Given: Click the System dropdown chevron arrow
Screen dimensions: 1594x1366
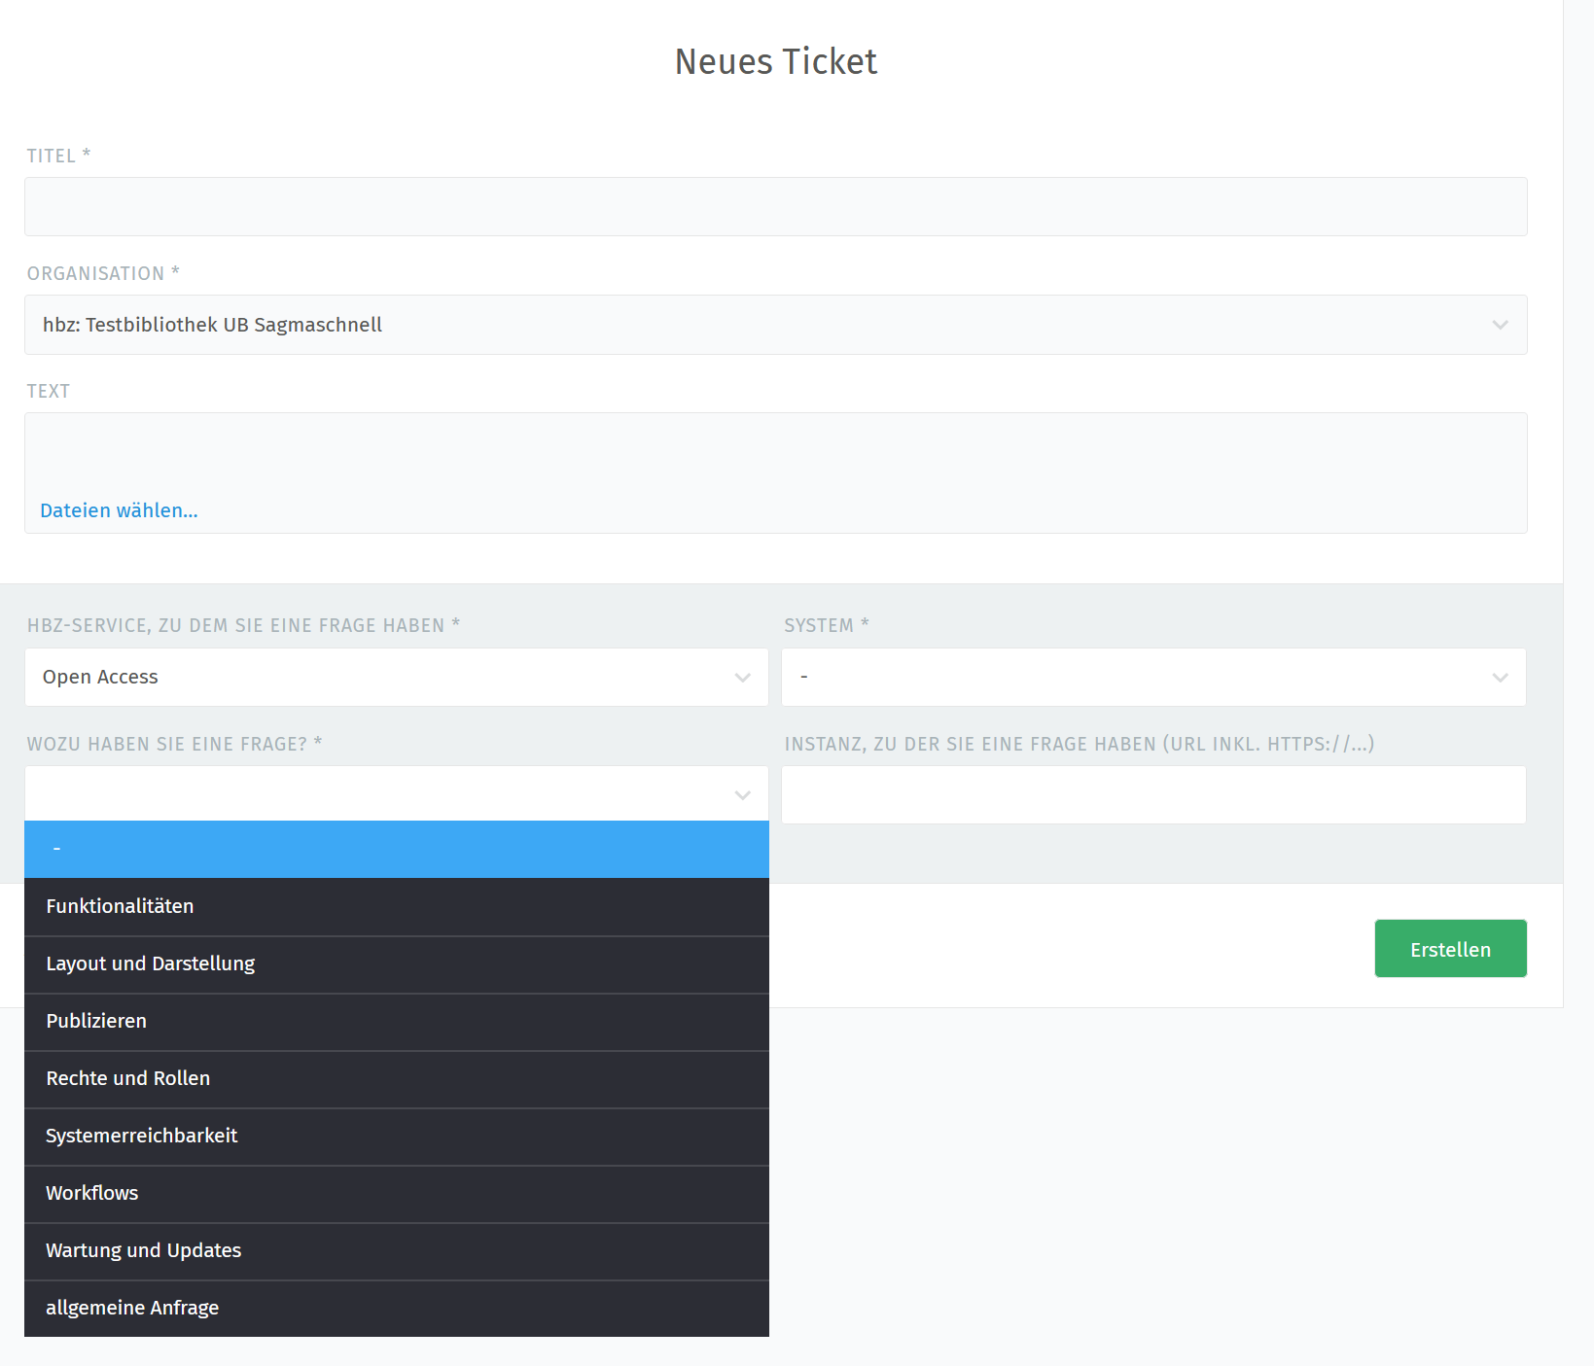Looking at the screenshot, I should click(1500, 678).
